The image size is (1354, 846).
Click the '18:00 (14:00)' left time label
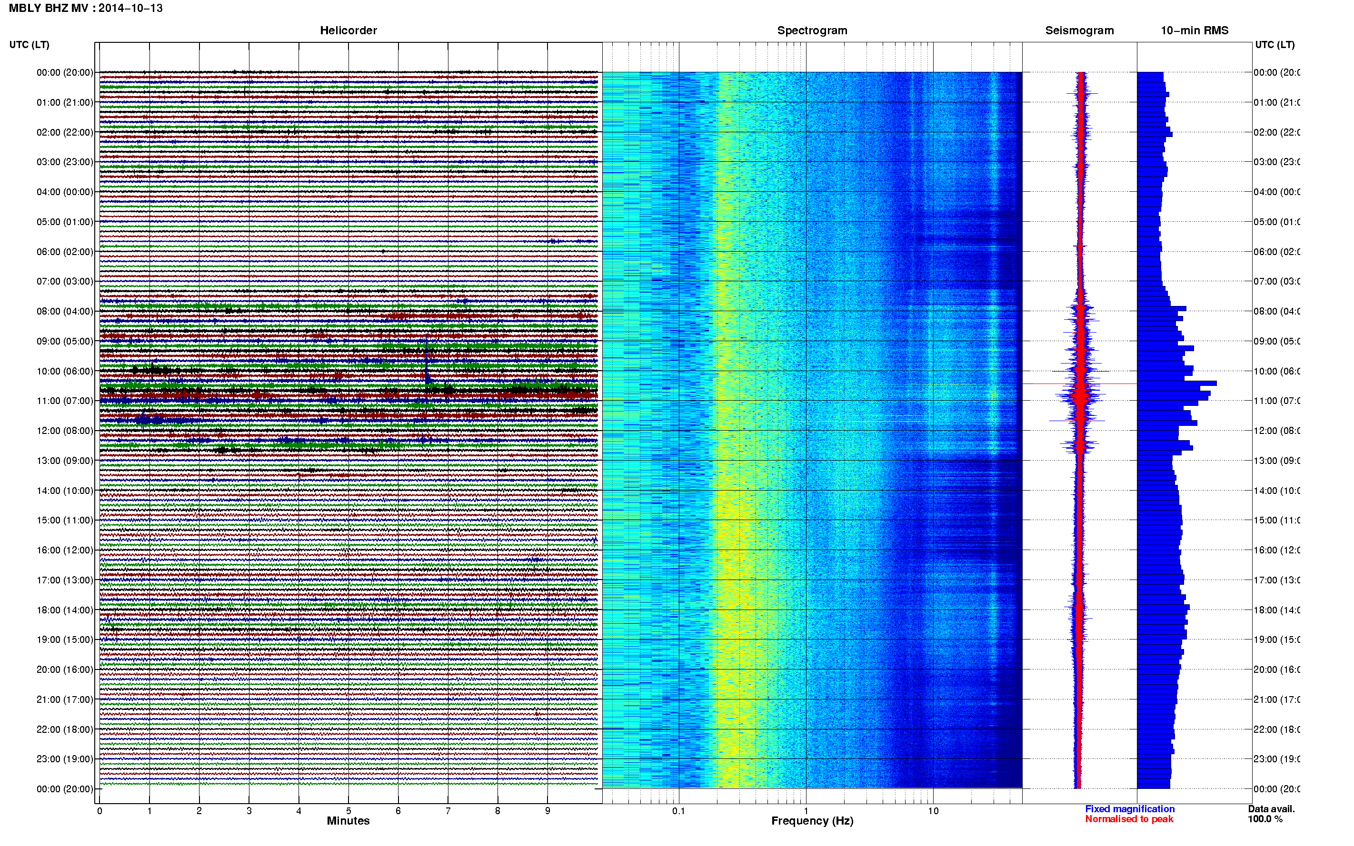(x=65, y=610)
